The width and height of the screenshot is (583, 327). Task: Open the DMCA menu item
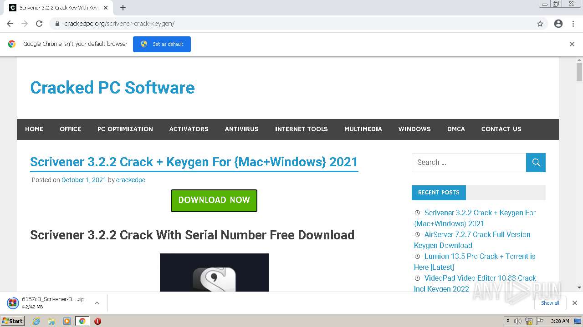coord(456,129)
